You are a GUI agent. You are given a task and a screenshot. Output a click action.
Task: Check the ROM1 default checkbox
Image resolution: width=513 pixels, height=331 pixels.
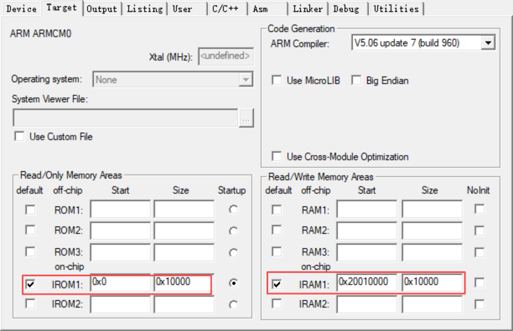pyautogui.click(x=30, y=209)
